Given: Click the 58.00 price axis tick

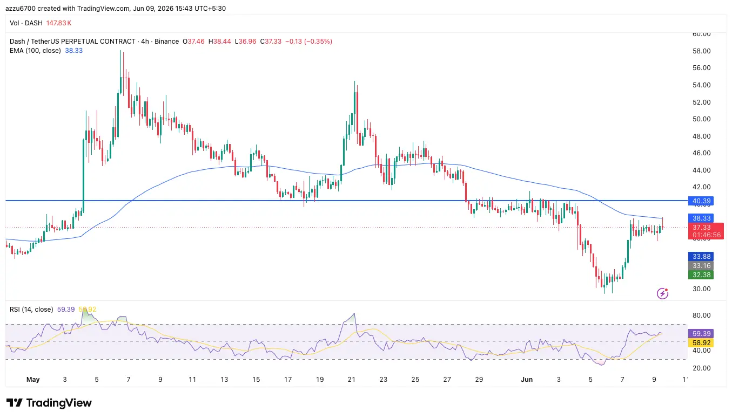Looking at the screenshot, I should pyautogui.click(x=702, y=51).
